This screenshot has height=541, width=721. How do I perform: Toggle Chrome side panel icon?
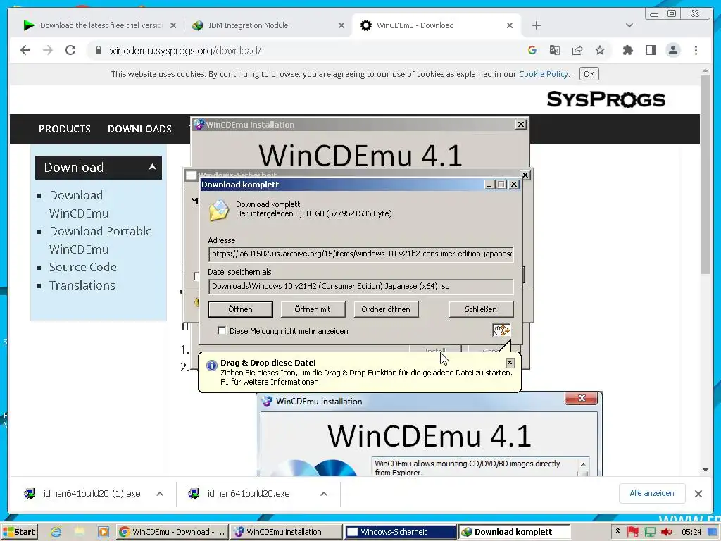click(650, 50)
